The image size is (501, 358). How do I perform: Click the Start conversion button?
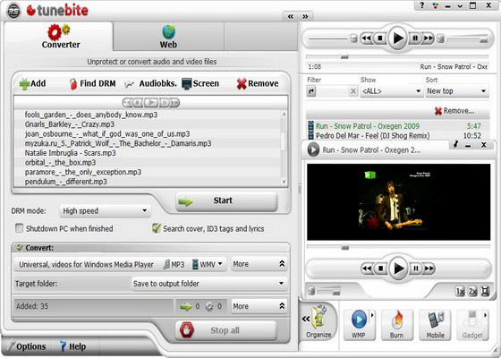pyautogui.click(x=226, y=201)
